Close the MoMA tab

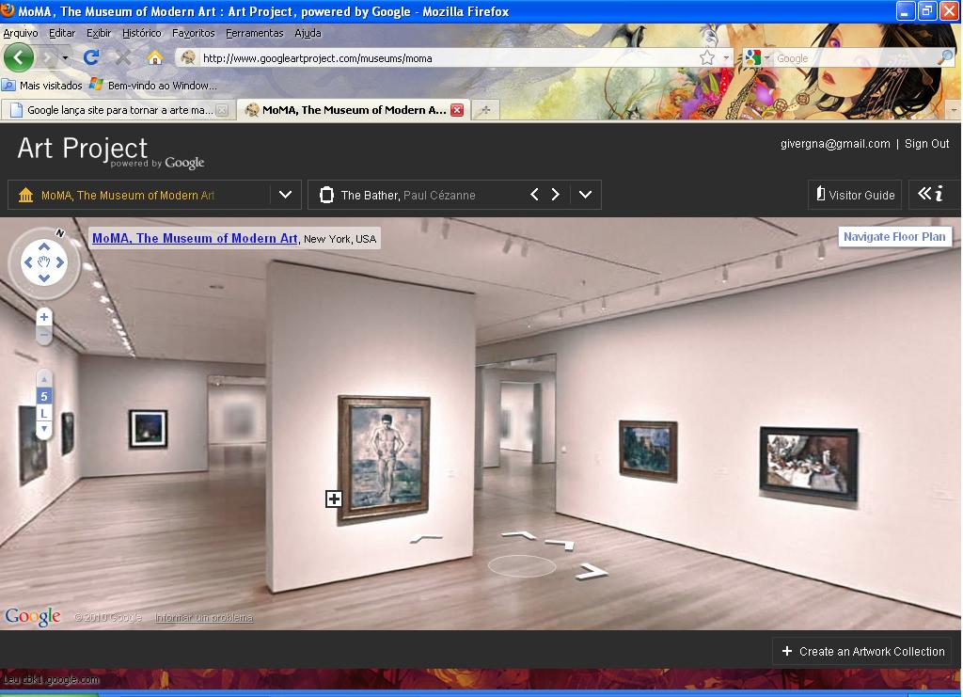pos(457,110)
